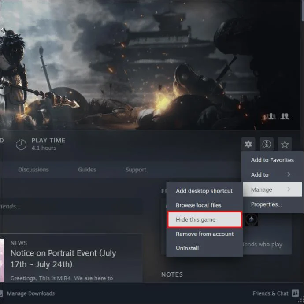The height and width of the screenshot is (304, 304).
Task: Click the Friends & Chat label
Action: click(270, 293)
